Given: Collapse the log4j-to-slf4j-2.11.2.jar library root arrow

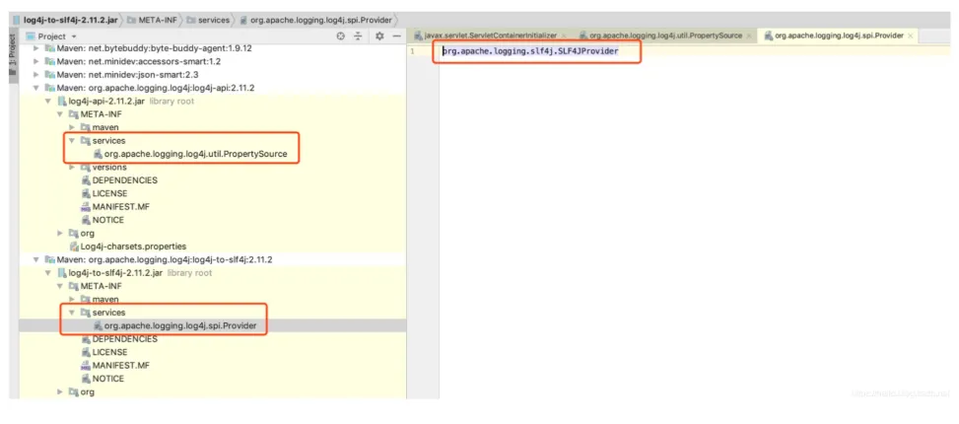Looking at the screenshot, I should tap(48, 273).
